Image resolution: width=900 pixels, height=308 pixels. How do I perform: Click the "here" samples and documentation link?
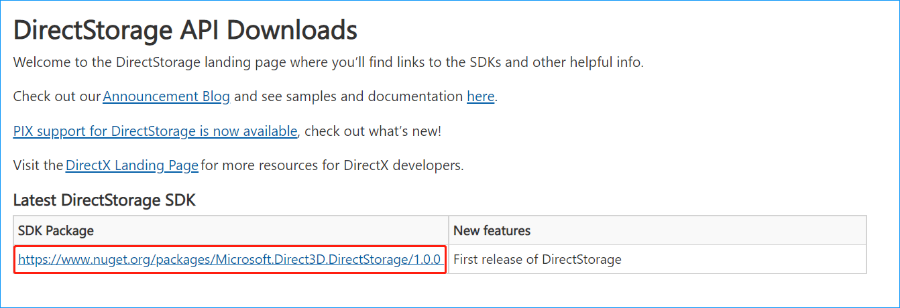(x=480, y=96)
